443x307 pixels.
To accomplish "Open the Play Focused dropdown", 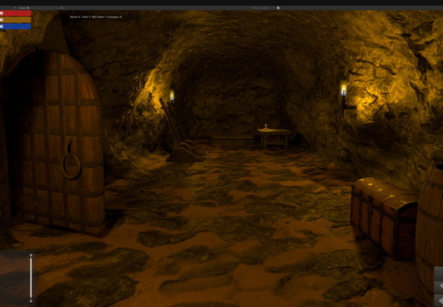I will click(x=263, y=8).
